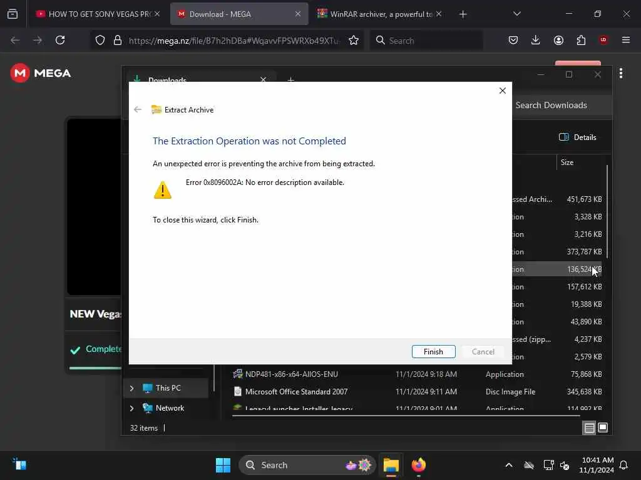Click the taskbar Search box

click(307, 465)
